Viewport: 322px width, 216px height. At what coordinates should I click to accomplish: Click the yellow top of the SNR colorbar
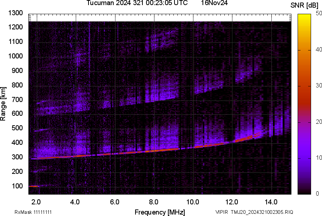[304, 16]
